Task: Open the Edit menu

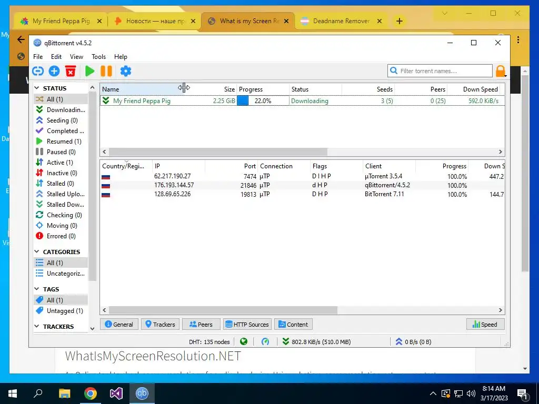Action: click(56, 57)
